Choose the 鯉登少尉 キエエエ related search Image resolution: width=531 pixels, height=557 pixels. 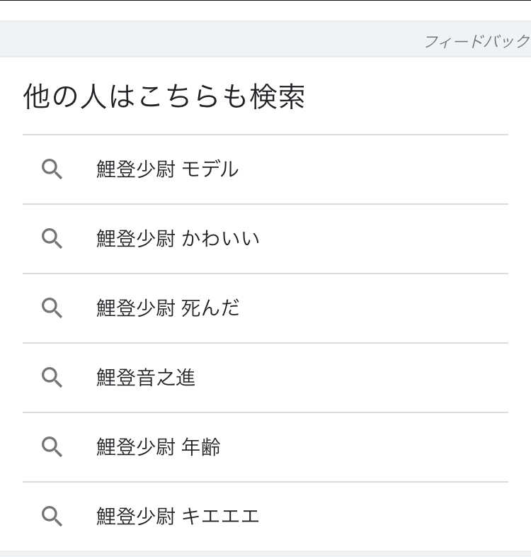[x=265, y=517]
